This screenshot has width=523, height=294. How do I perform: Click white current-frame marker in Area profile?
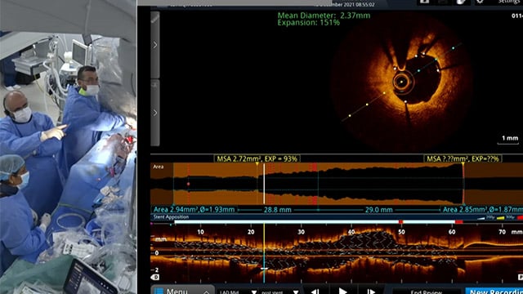(x=264, y=184)
